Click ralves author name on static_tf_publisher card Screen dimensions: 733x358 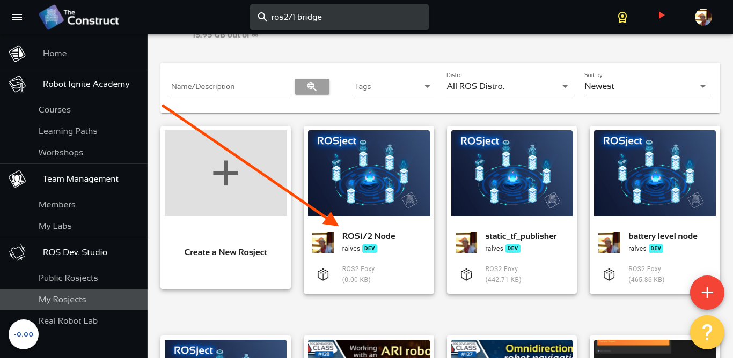coord(494,249)
